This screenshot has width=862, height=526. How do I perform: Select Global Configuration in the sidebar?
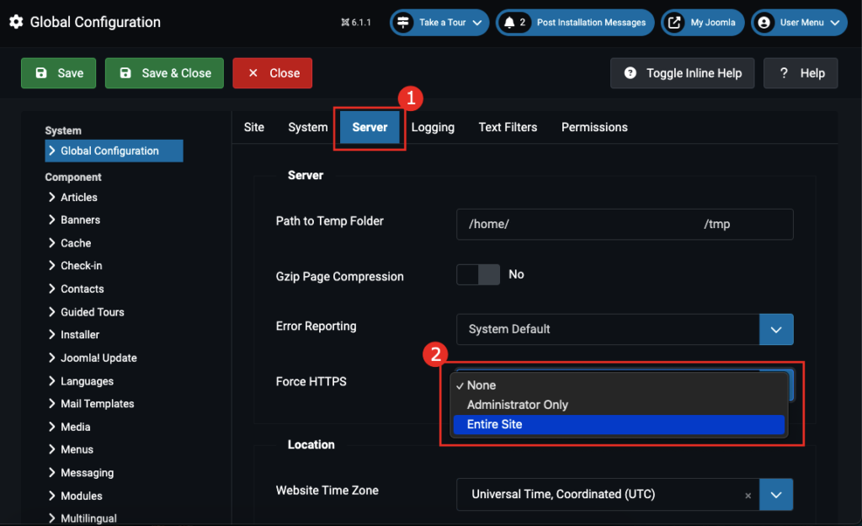(x=114, y=151)
